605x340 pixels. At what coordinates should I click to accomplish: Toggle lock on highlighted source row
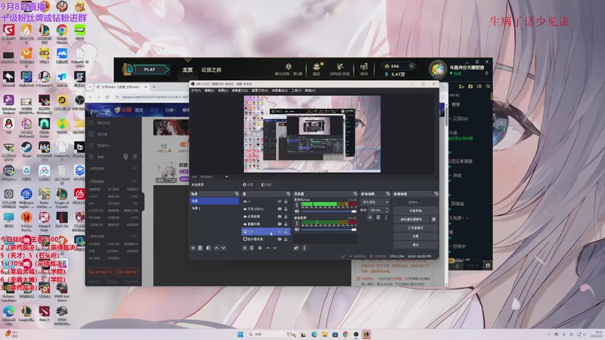coord(286,231)
